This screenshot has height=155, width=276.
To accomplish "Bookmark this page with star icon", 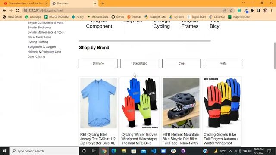I will (x=231, y=10).
